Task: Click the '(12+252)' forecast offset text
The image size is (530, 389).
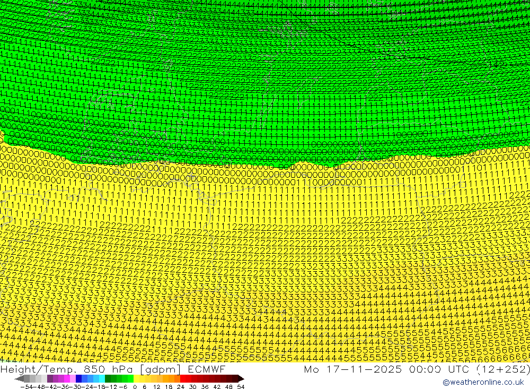Action: click(503, 369)
